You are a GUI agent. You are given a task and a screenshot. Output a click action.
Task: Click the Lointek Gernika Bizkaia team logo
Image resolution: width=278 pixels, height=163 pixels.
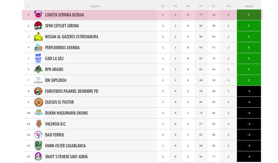tap(38, 15)
